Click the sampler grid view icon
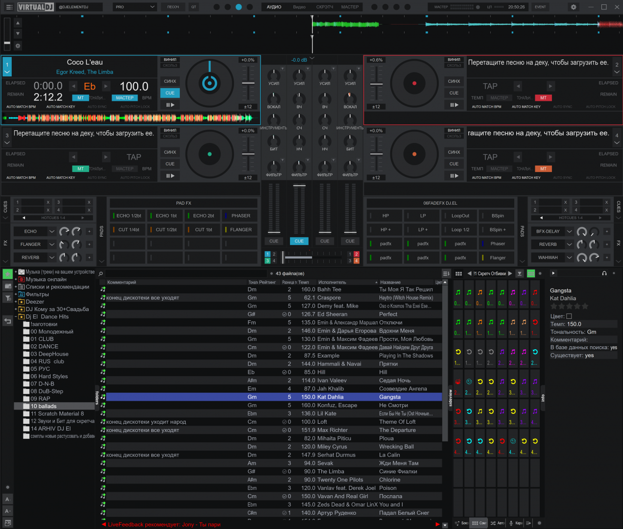 (458, 274)
